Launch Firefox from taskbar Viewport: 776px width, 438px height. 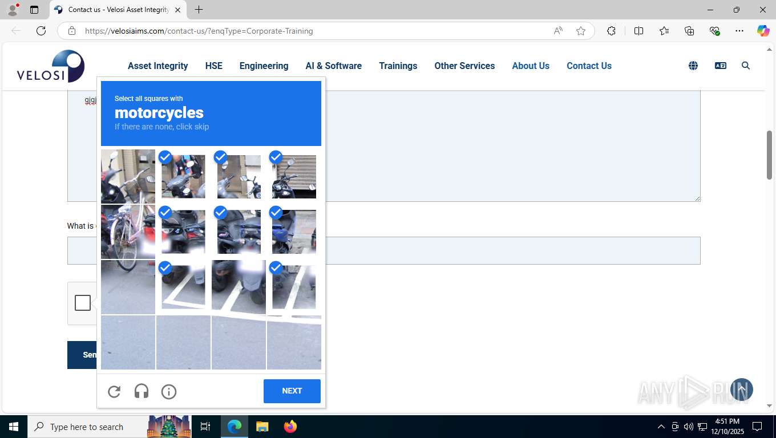pyautogui.click(x=290, y=427)
